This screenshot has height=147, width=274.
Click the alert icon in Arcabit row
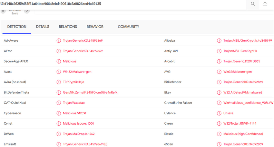tap(219, 61)
